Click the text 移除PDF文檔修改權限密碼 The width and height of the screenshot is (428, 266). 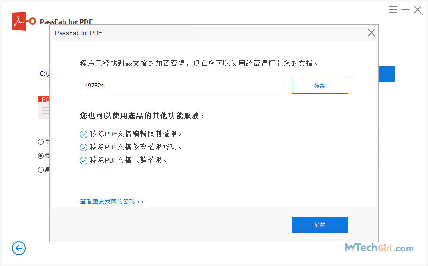(x=135, y=147)
